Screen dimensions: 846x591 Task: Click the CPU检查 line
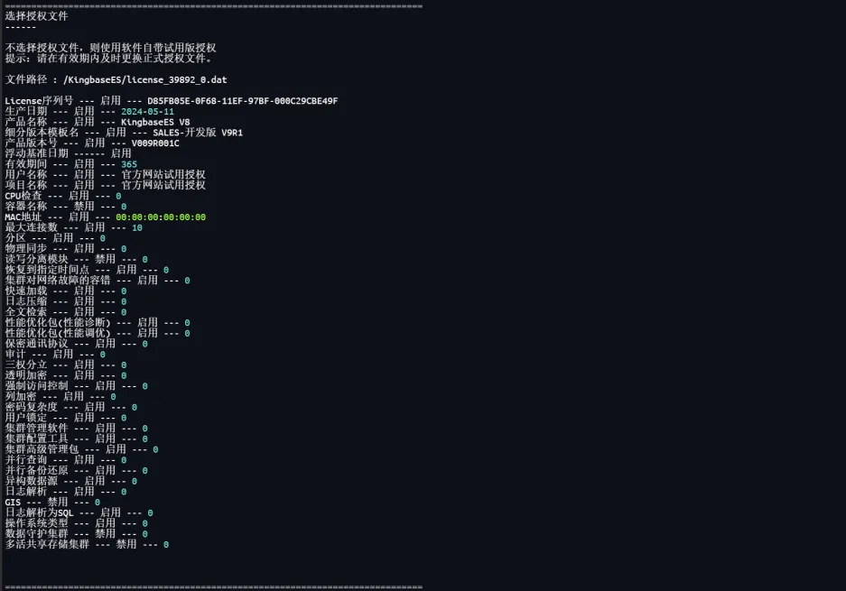63,196
